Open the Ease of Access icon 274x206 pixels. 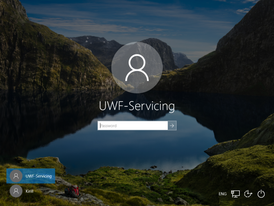(248, 194)
